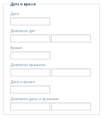The image size is (103, 118).
Task: Click the Время label text
Action: [16, 48]
